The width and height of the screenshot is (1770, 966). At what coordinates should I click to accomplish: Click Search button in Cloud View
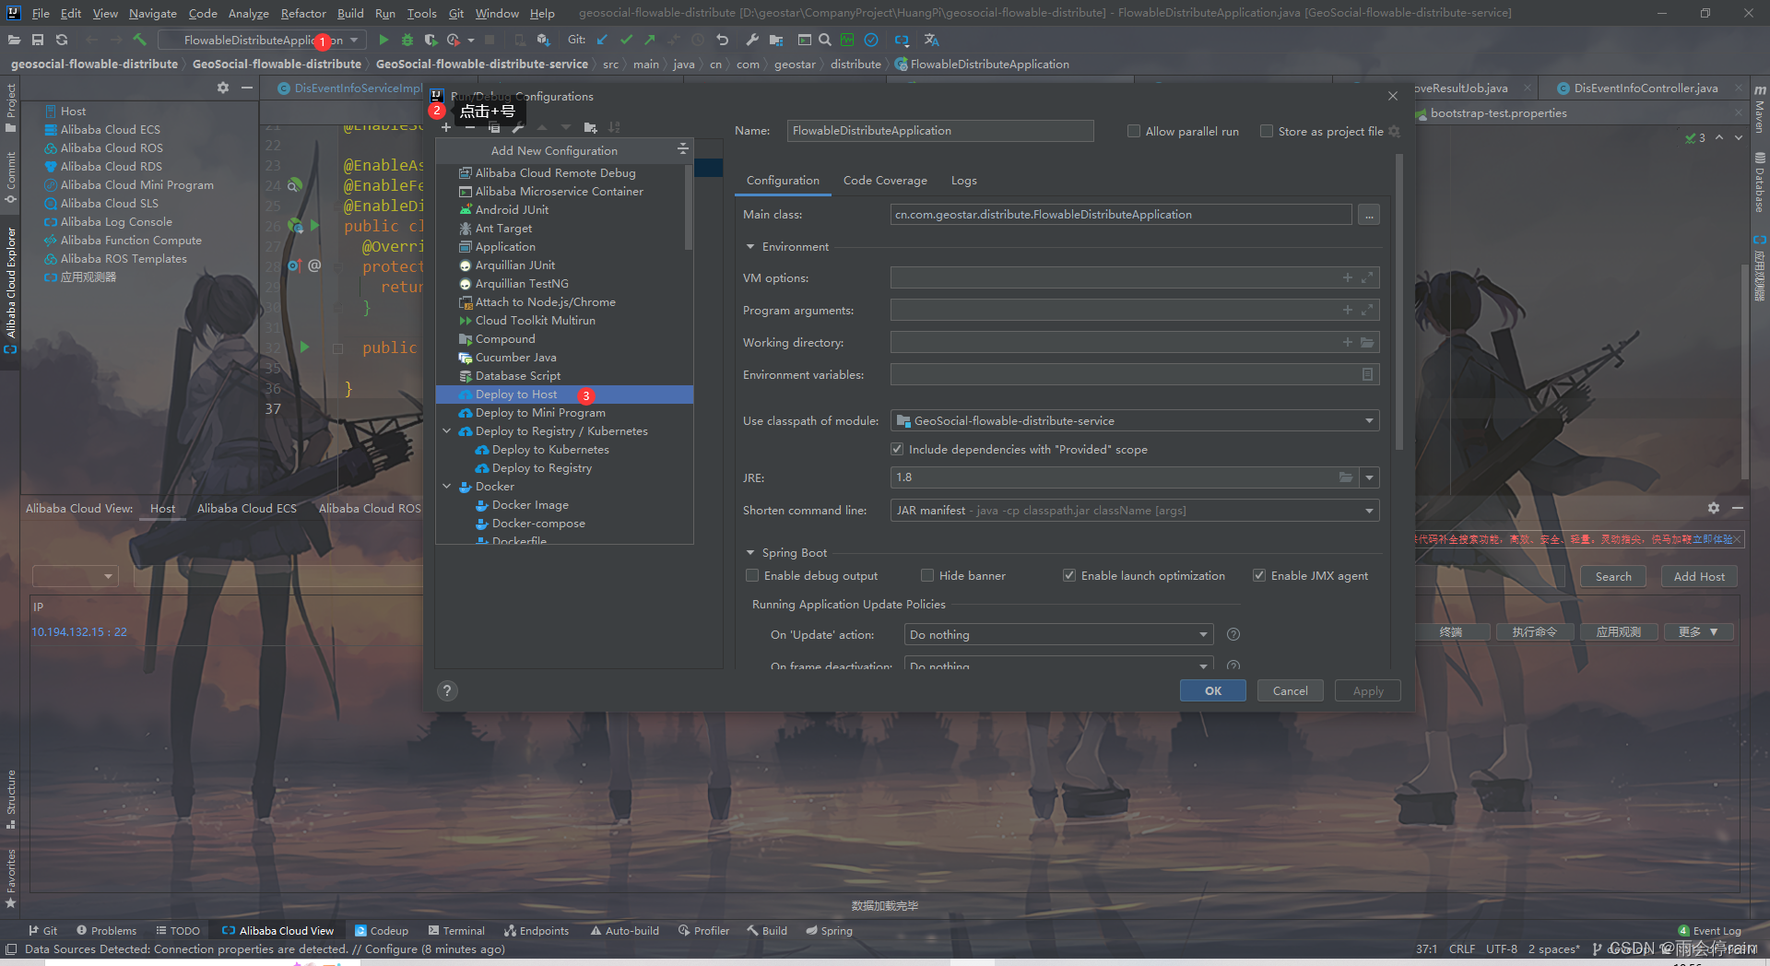pyautogui.click(x=1613, y=576)
